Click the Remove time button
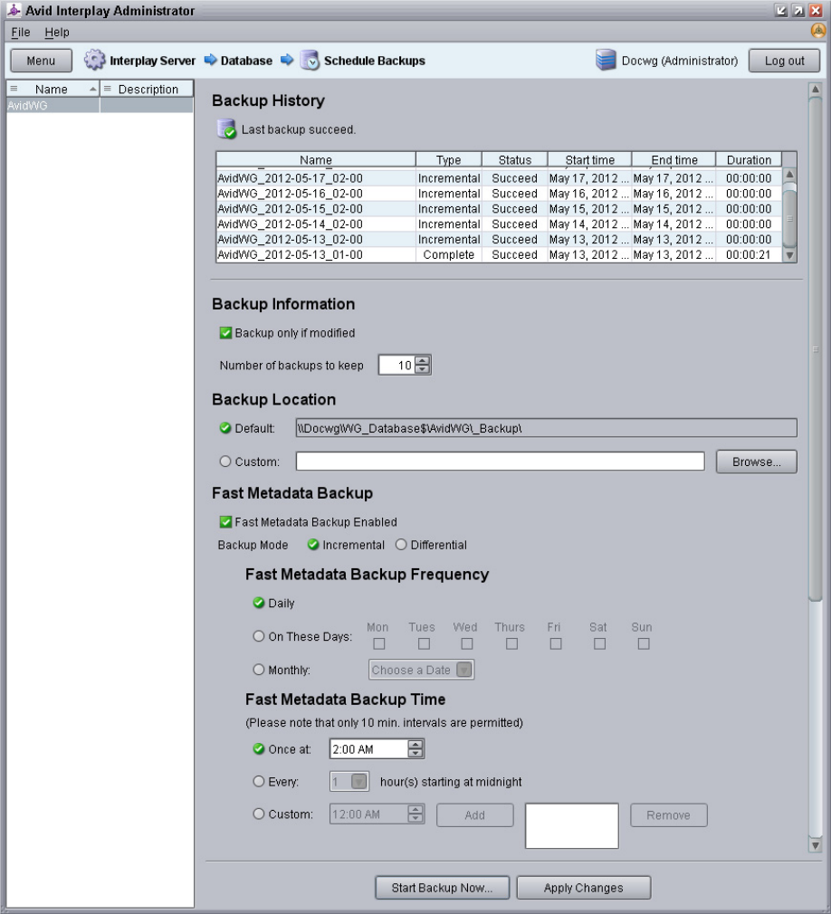Image resolution: width=831 pixels, height=914 pixels. 668,814
